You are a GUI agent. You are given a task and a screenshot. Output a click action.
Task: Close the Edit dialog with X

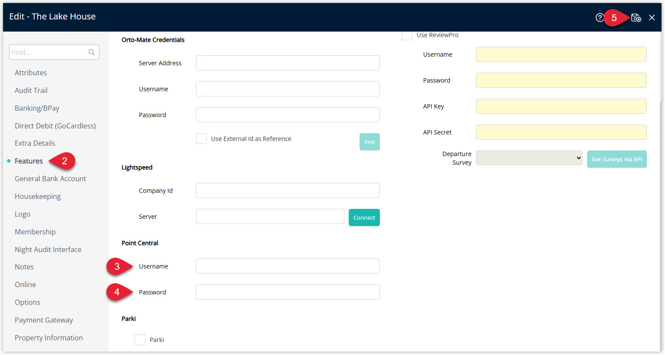[x=652, y=18]
